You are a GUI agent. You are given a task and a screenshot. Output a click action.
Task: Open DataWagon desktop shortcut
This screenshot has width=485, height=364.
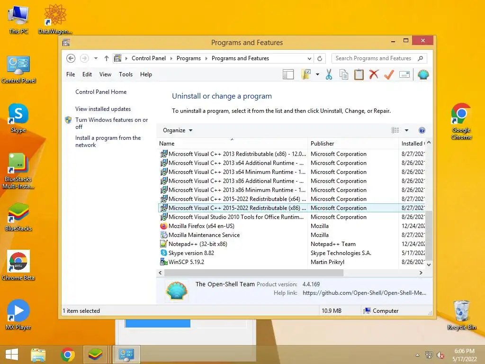click(x=55, y=19)
